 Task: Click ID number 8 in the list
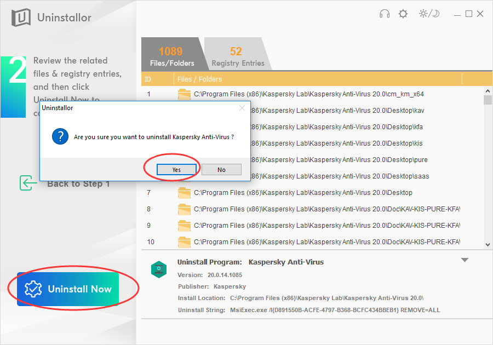(x=148, y=209)
